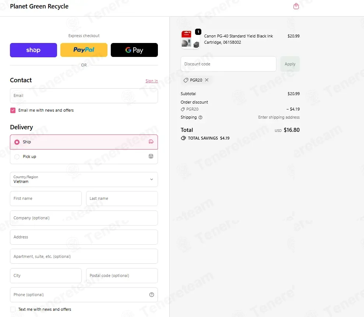Image resolution: width=364 pixels, height=317 pixels.
Task: Click the shipping info help icon
Action: [x=201, y=118]
